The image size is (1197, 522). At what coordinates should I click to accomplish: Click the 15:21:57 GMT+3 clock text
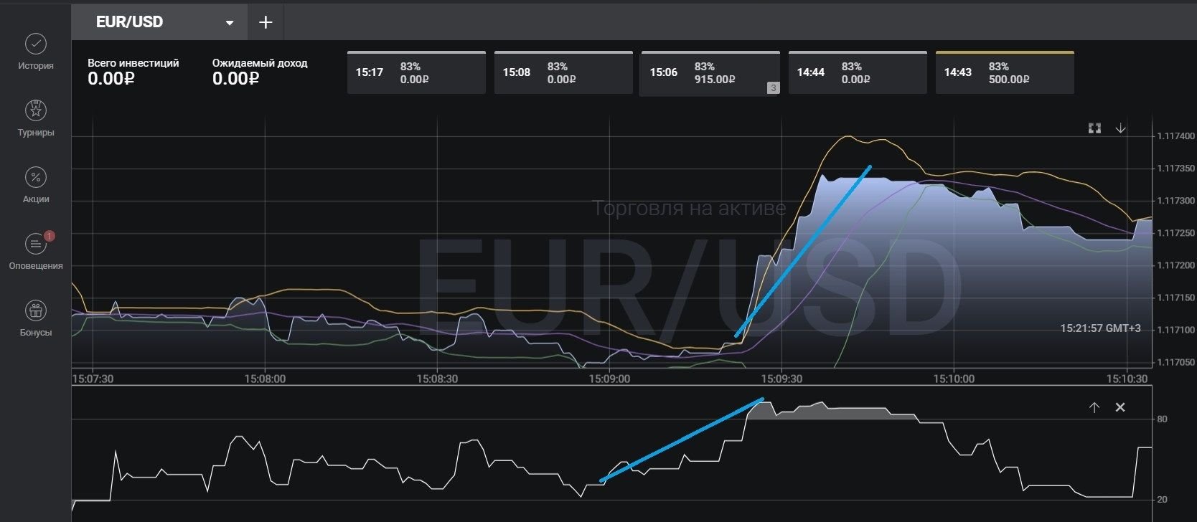point(1100,328)
